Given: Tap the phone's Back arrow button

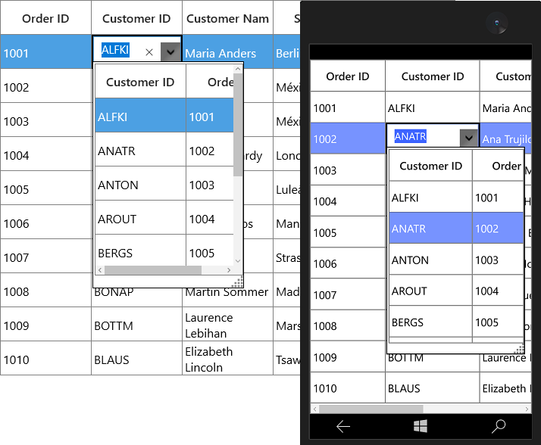Looking at the screenshot, I should coord(343,426).
